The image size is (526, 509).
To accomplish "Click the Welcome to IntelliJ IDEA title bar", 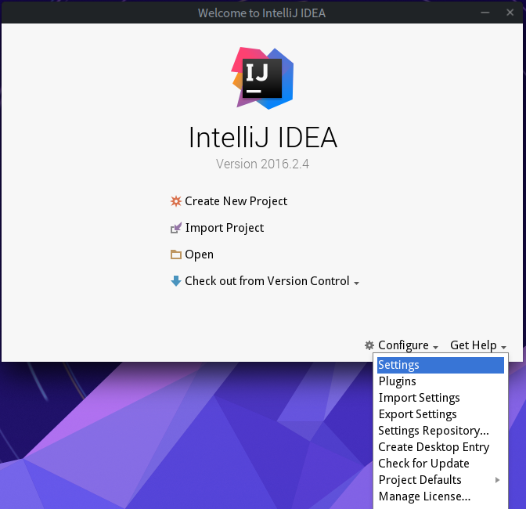I will (x=261, y=13).
